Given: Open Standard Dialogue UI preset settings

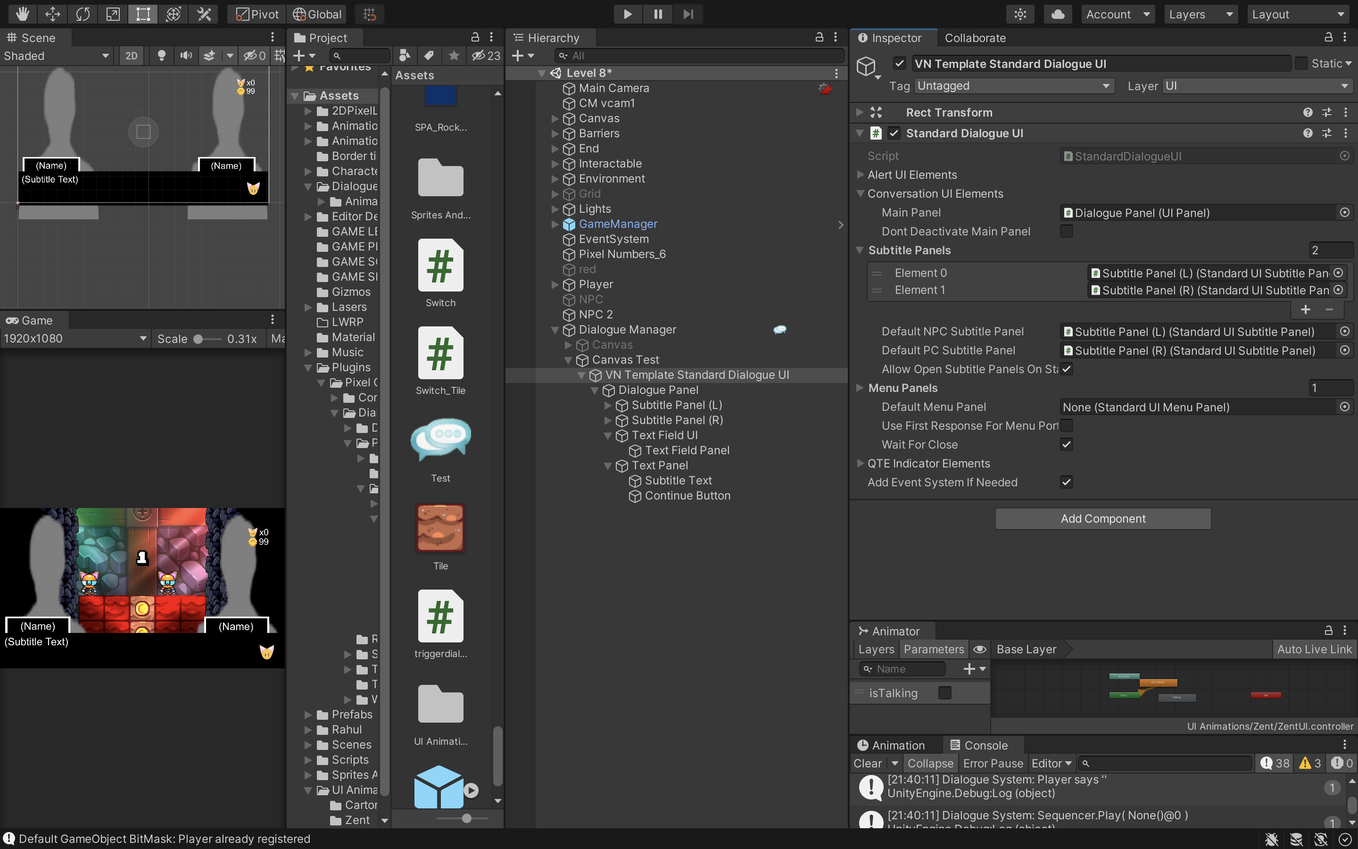Looking at the screenshot, I should (x=1326, y=133).
